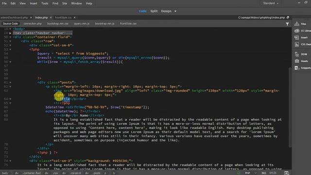The image size is (311, 175).
Task: Open the Files panel icon
Action: [297, 24]
